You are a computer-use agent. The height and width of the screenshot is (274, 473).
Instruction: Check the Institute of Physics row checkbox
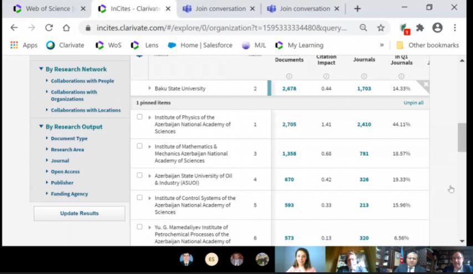pyautogui.click(x=140, y=117)
